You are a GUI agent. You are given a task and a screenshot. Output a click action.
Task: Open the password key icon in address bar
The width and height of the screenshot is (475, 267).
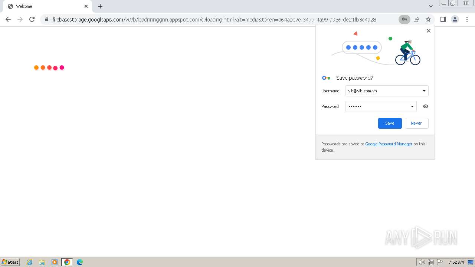[404, 19]
